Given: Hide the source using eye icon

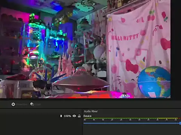Looking at the screenshot, I should pyautogui.click(x=74, y=116).
